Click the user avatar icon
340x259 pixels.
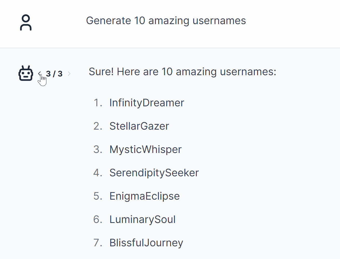[x=26, y=23]
